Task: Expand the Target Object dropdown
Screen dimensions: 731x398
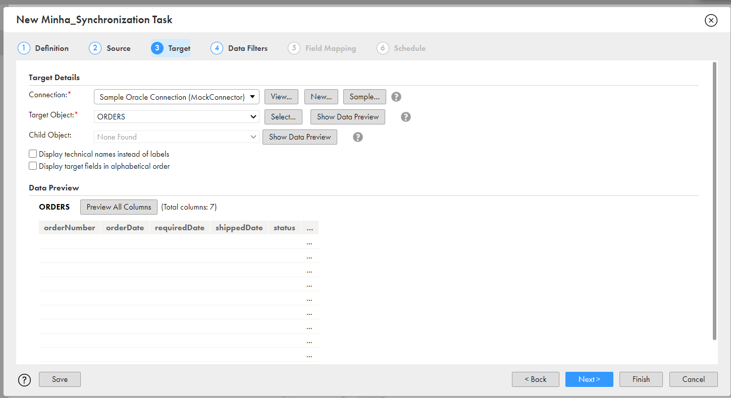Action: click(x=177, y=117)
